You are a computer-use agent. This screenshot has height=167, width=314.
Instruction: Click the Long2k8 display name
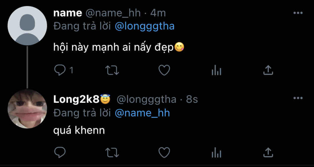pos(76,99)
